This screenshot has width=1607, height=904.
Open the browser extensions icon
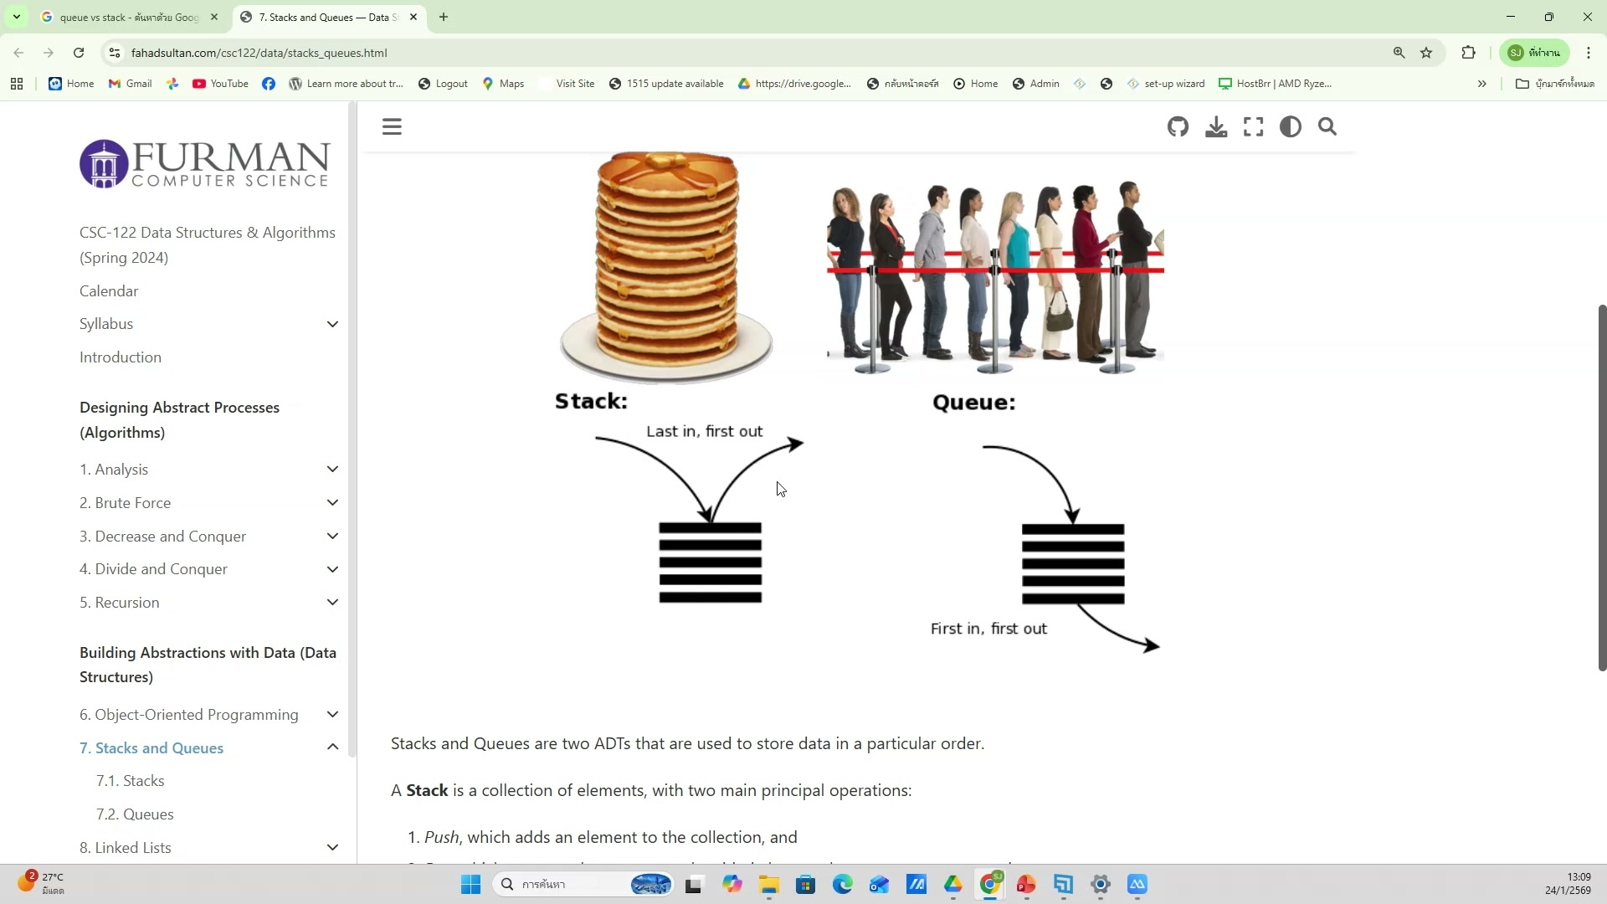[x=1468, y=53]
